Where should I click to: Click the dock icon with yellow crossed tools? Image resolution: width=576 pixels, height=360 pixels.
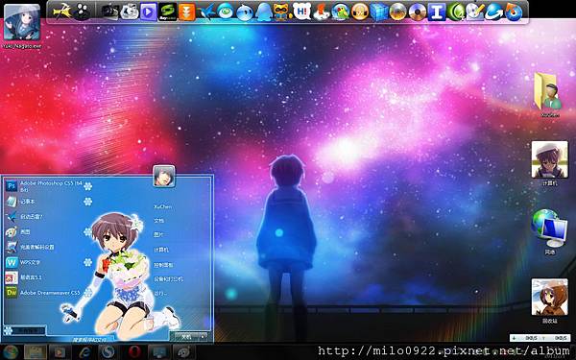click(x=62, y=12)
